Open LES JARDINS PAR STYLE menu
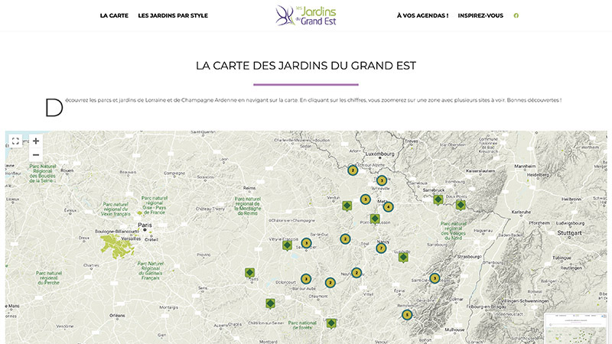Image resolution: width=612 pixels, height=344 pixels. point(173,15)
